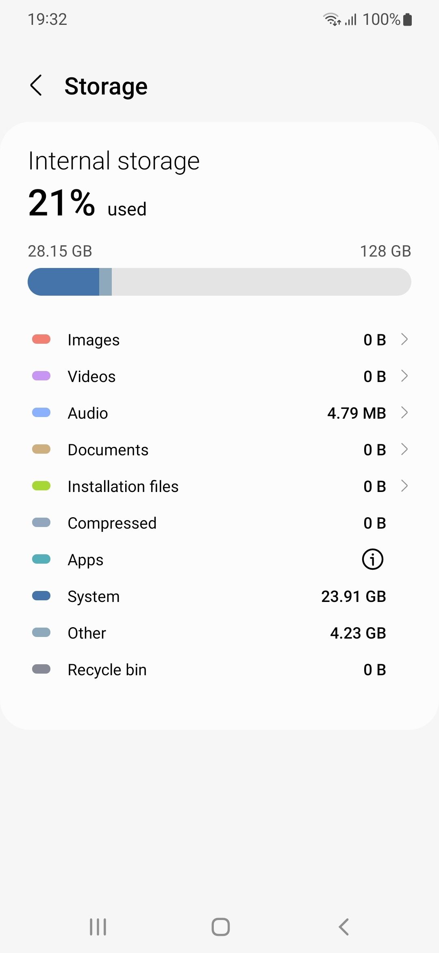Tap the cellular signal bars icon
Viewport: 439px width, 953px height.
point(351,19)
